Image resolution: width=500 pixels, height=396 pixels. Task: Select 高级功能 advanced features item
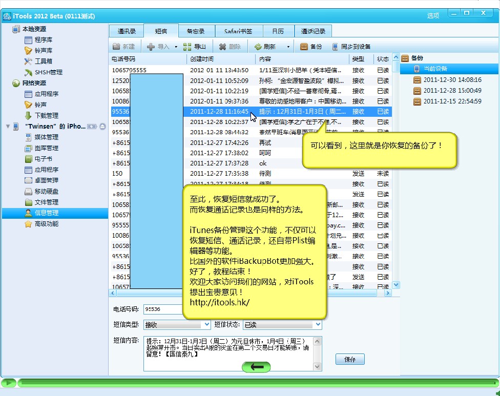(x=46, y=224)
